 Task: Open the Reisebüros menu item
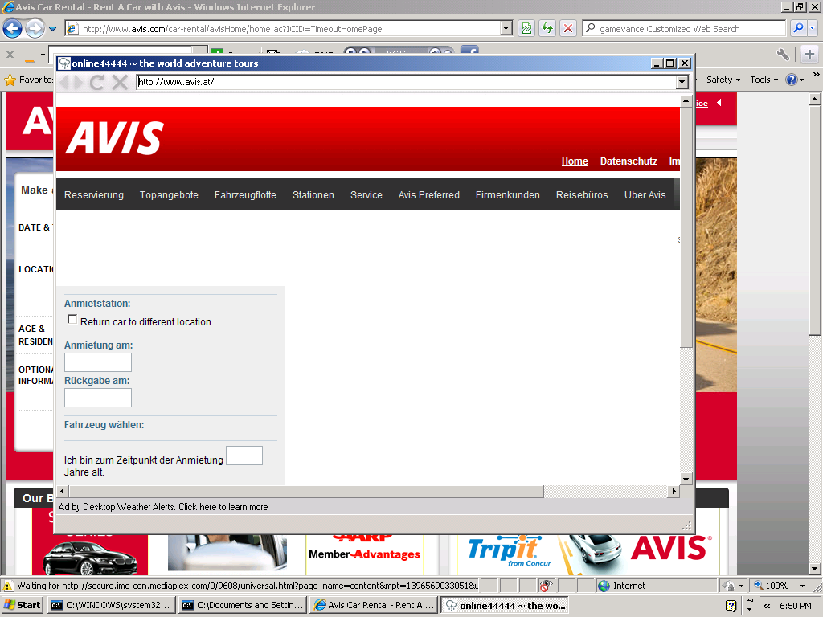pyautogui.click(x=582, y=195)
